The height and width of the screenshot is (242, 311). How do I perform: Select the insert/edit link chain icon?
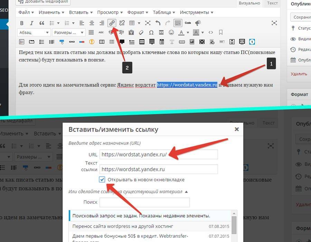(112, 23)
